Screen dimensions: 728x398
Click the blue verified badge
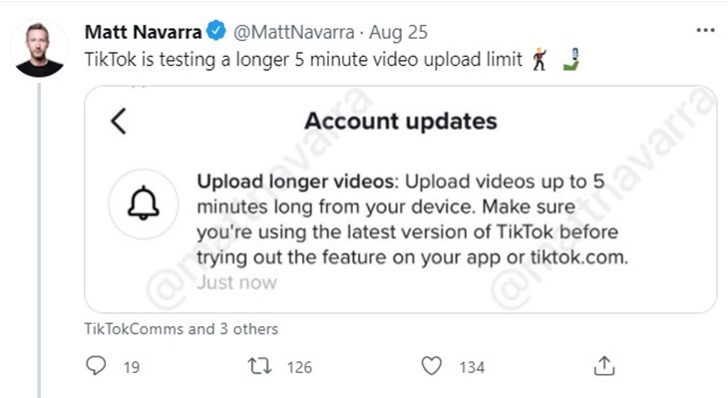pyautogui.click(x=215, y=31)
